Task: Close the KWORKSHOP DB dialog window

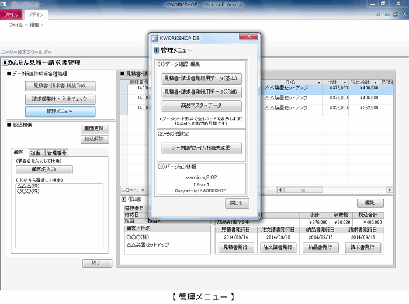Action: 248,37
